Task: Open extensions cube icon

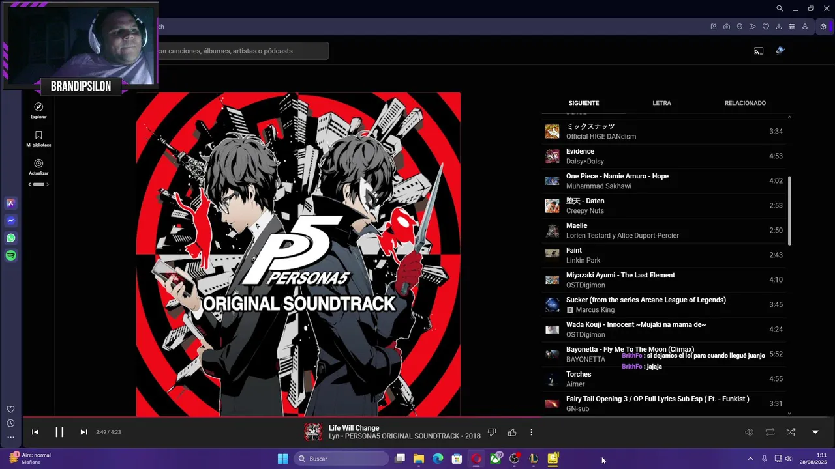Action: [x=823, y=27]
